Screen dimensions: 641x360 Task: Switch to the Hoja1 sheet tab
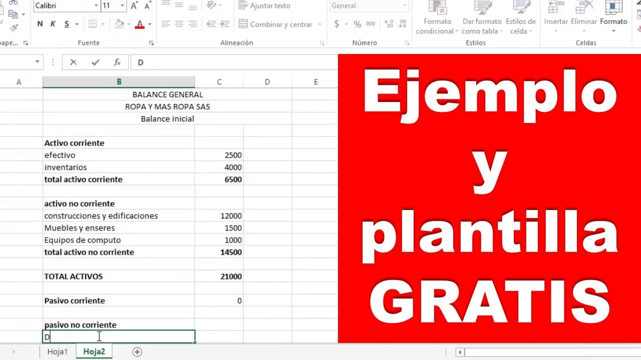[x=57, y=352]
